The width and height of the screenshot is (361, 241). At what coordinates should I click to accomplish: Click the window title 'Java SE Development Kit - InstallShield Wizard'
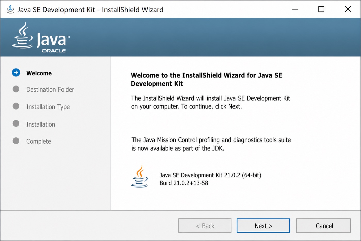[91, 10]
